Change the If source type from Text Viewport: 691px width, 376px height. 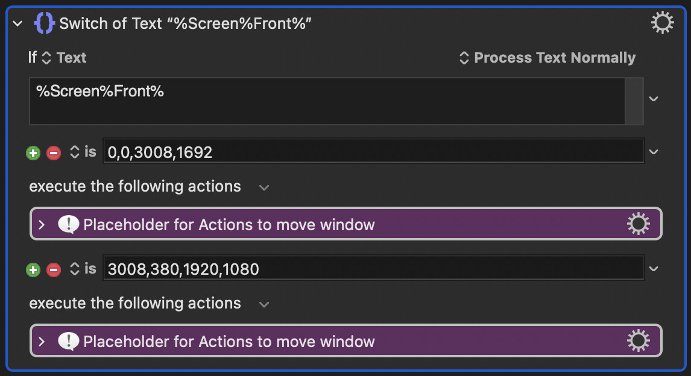coord(64,58)
